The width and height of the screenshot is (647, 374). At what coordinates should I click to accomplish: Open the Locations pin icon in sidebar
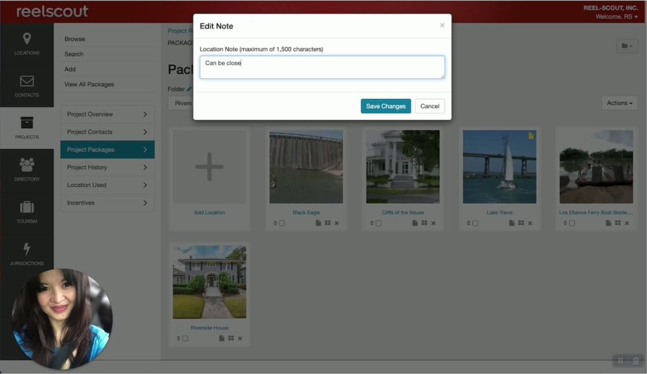tap(27, 39)
